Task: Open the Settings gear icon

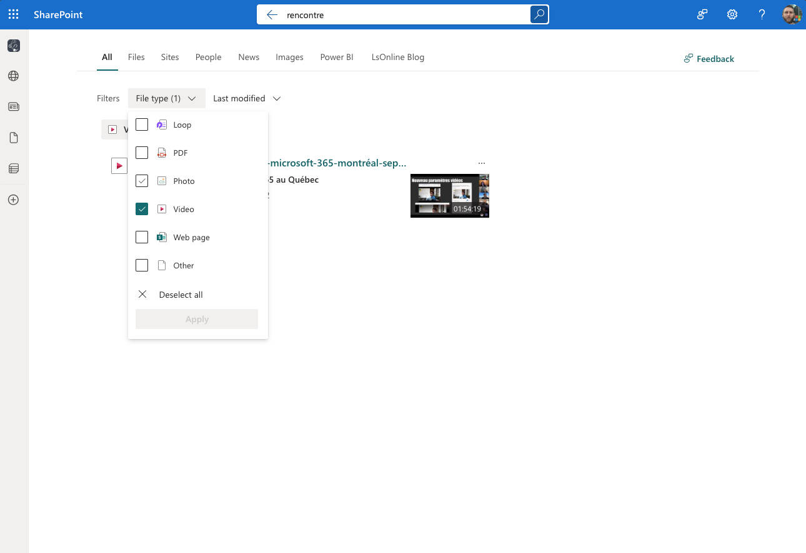Action: pos(732,14)
